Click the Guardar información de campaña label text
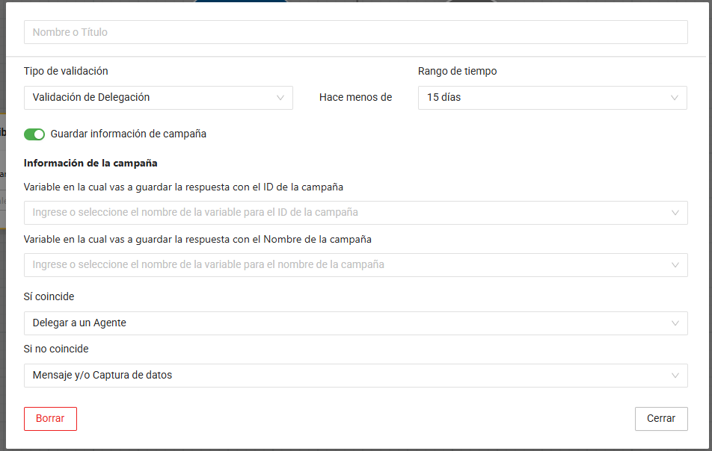 pyautogui.click(x=128, y=134)
